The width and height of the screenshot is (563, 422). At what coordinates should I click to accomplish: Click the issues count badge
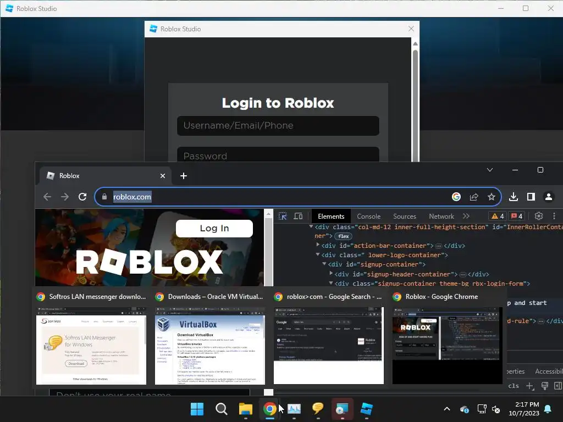tap(517, 216)
